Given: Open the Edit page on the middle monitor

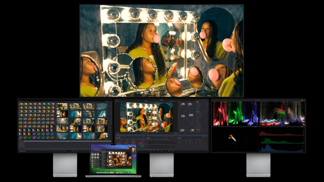Looking at the screenshot, I should (158, 151).
